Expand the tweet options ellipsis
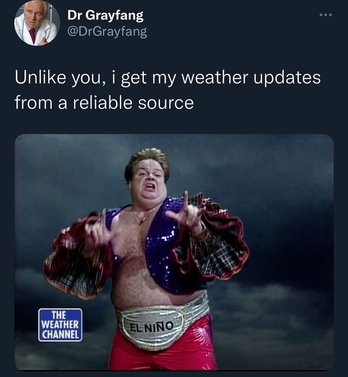Image resolution: width=348 pixels, height=377 pixels. [326, 15]
